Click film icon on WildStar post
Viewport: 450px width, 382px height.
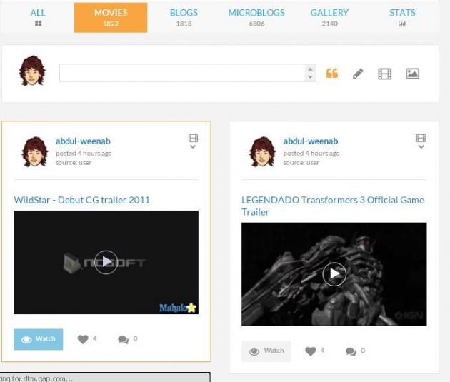193,139
